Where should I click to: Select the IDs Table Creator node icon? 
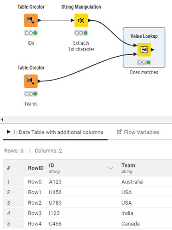[x=31, y=20]
